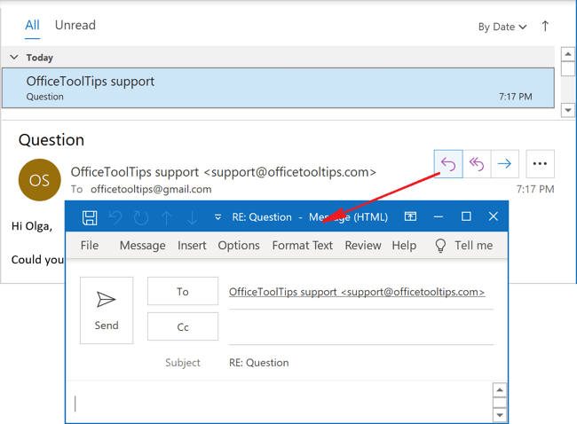This screenshot has height=424, width=577.
Task: Click the OS sender avatar
Action: coord(39,180)
